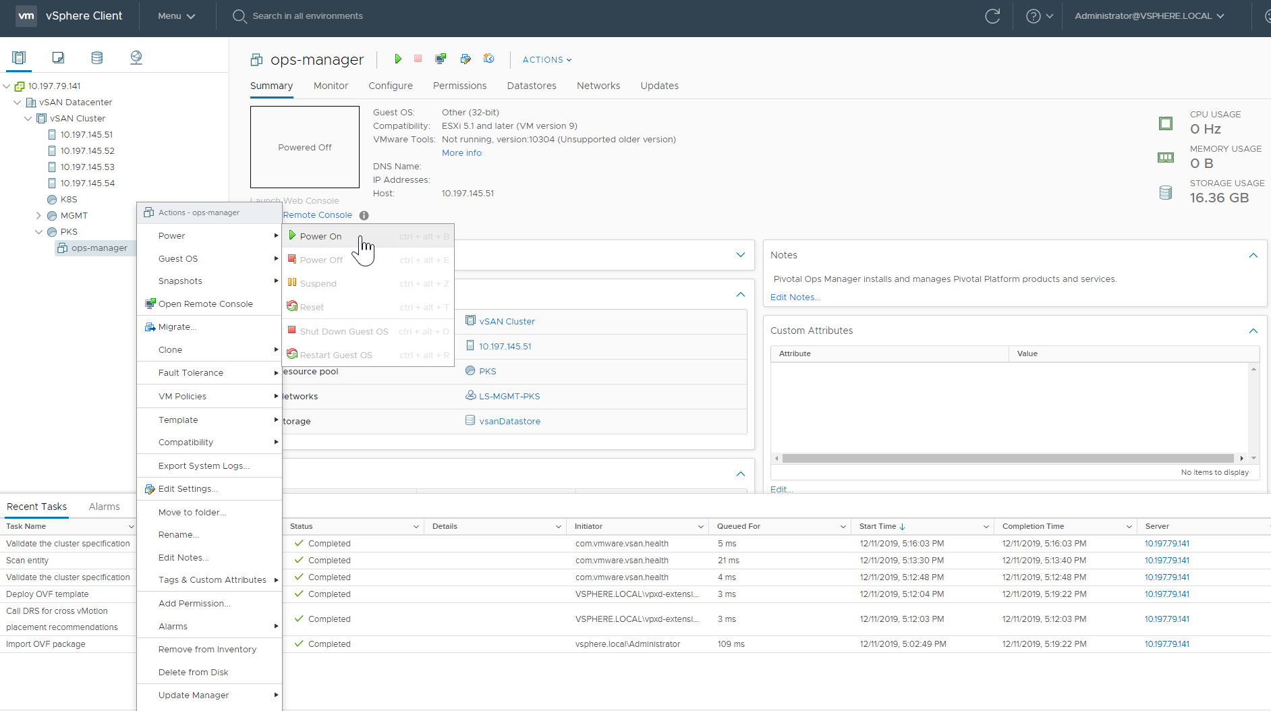1271x711 pixels.
Task: Choose Remove from Inventory
Action: coord(209,650)
